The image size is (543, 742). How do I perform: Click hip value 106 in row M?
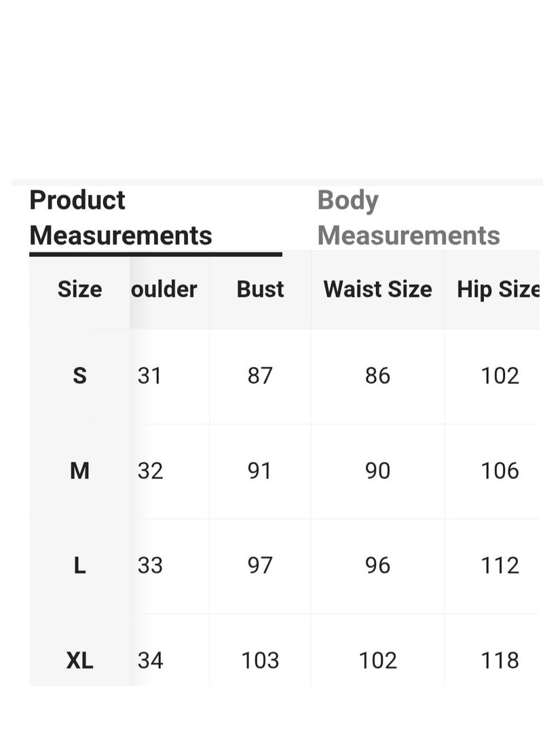500,471
